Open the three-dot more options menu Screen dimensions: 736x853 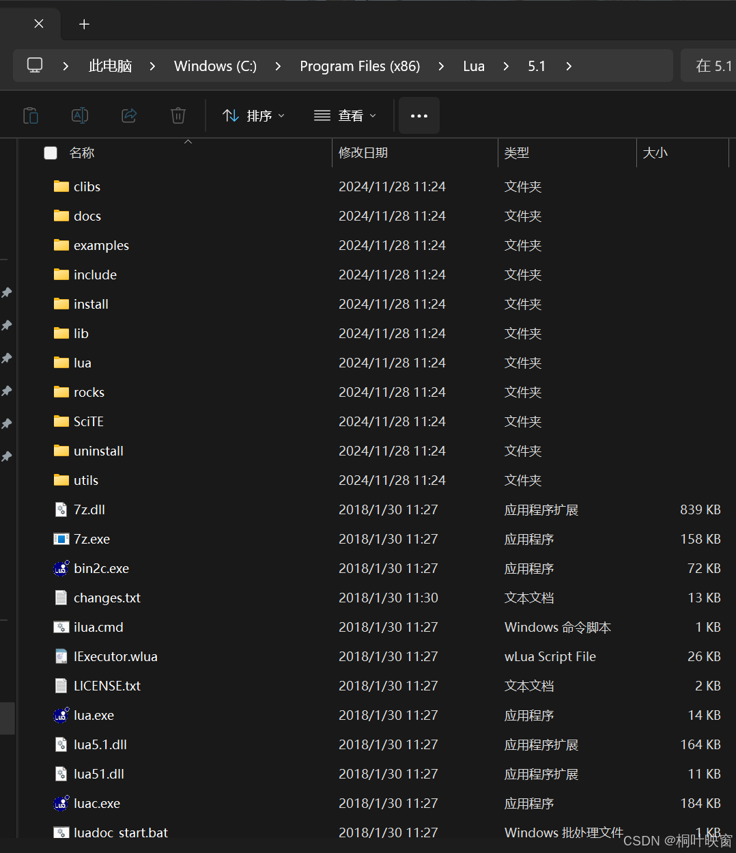click(x=419, y=115)
